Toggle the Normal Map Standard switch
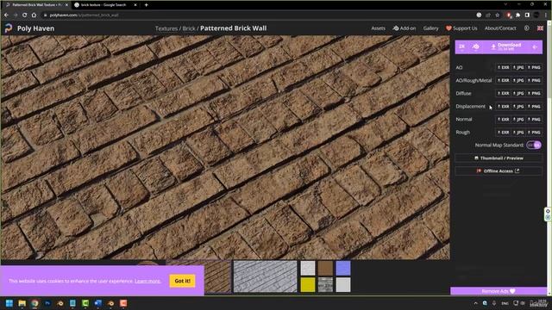Image resolution: width=552 pixels, height=310 pixels. click(534, 145)
